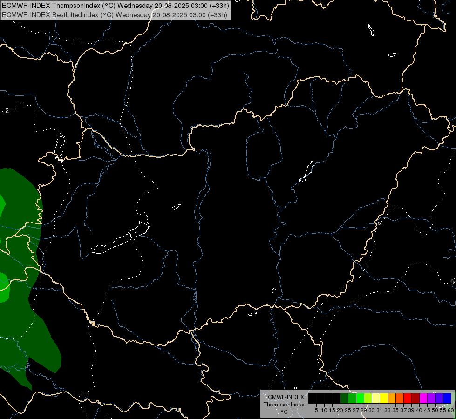Click the legend tick value '33'
This screenshot has height=419, width=456.
pos(388,410)
